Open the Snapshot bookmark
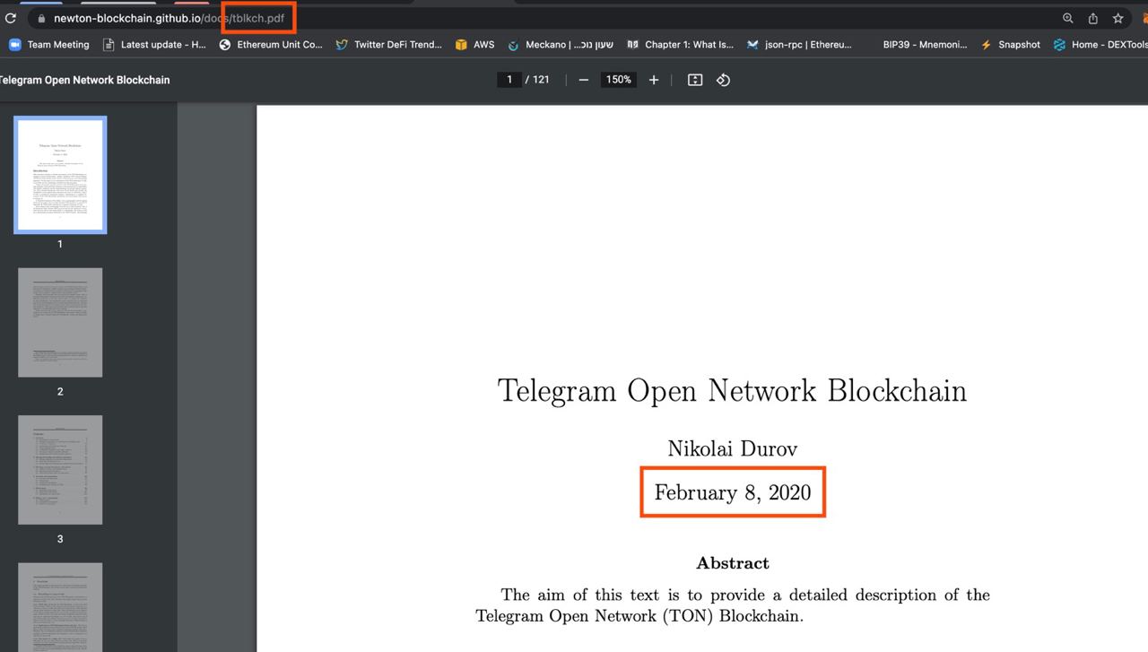This screenshot has width=1148, height=652. 1011,44
